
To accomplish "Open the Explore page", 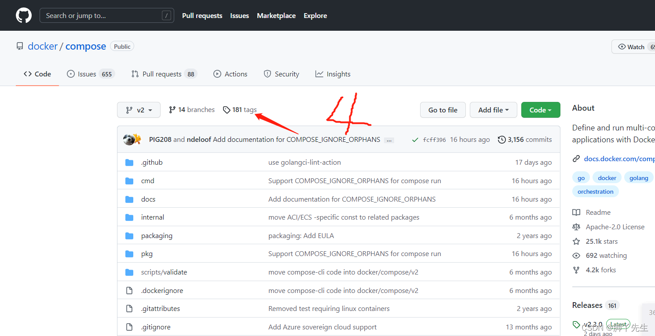I will pyautogui.click(x=315, y=15).
